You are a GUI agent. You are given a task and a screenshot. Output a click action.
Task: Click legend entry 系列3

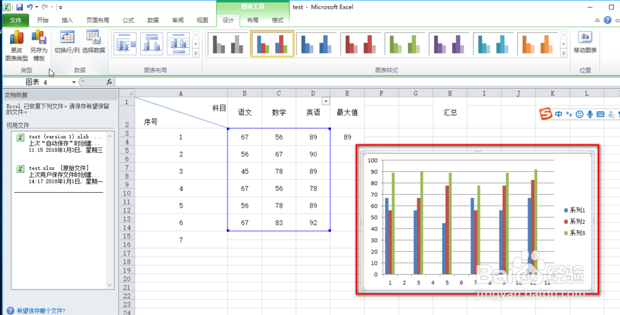[x=575, y=233]
